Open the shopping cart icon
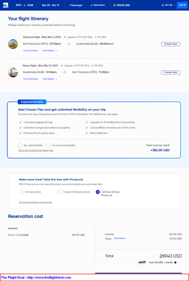The width and height of the screenshot is (189, 281). [x=114, y=5]
